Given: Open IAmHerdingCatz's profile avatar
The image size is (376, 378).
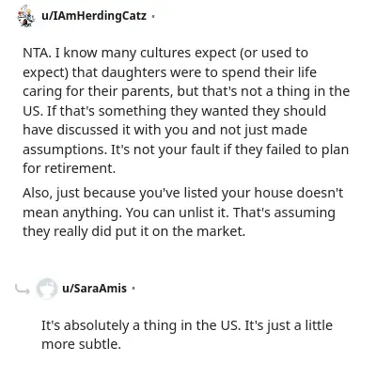Looking at the screenshot, I should pos(26,16).
